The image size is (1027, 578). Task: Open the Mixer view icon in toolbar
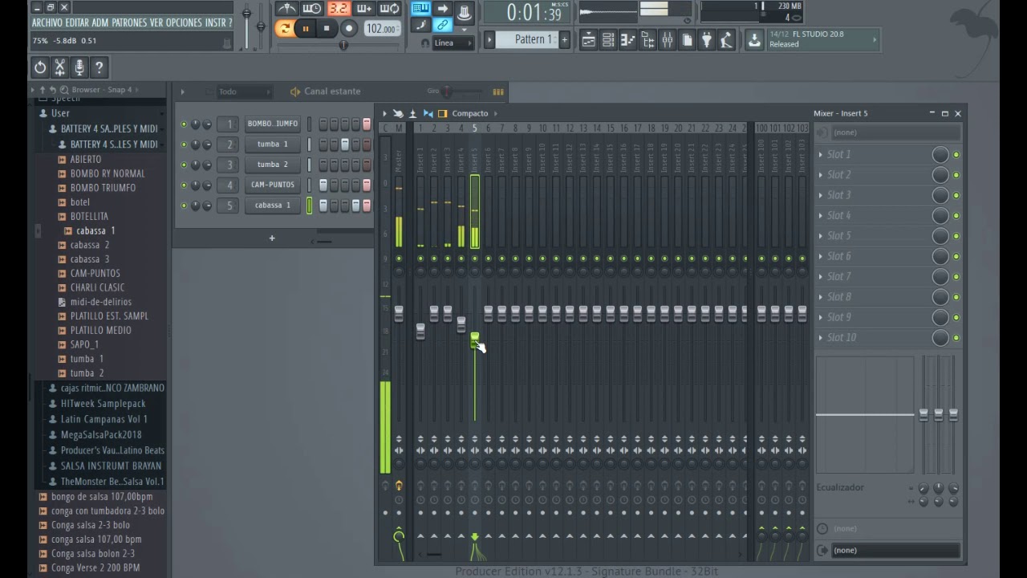667,40
